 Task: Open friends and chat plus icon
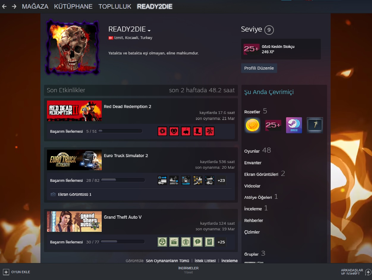pos(368,272)
